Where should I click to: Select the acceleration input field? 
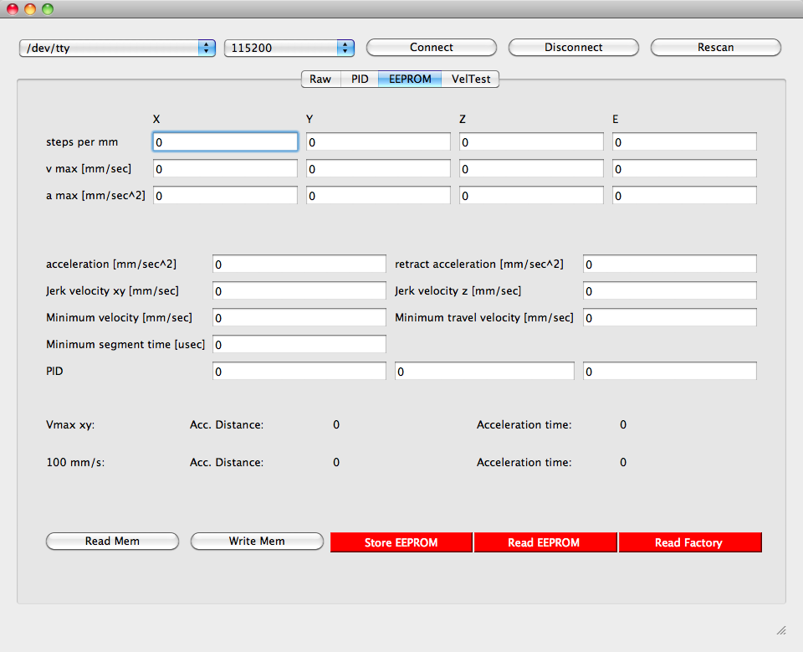(299, 264)
